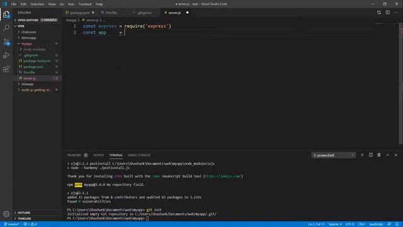Open package.json in the file tree
403x227 pixels.
click(37, 67)
